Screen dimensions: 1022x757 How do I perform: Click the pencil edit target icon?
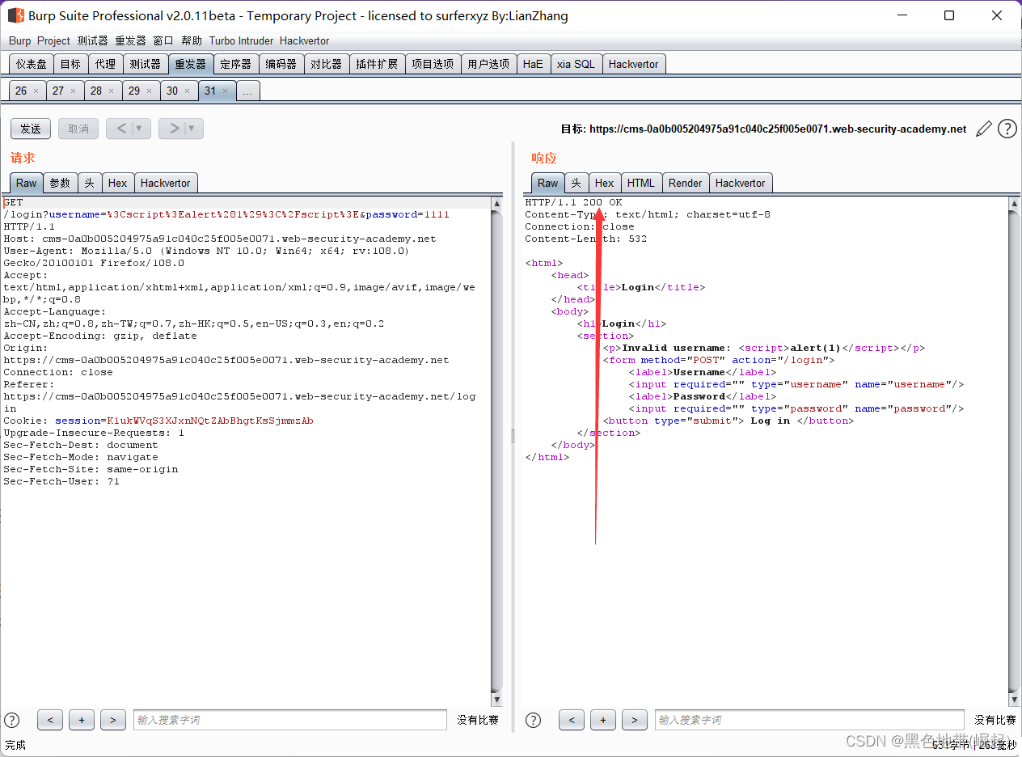(x=983, y=129)
